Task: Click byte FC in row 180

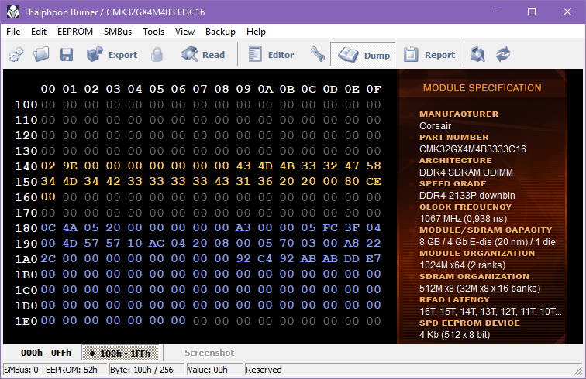Action: pos(330,227)
